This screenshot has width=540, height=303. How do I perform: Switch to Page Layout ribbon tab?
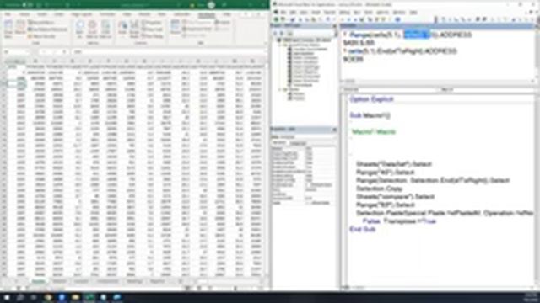(82, 14)
